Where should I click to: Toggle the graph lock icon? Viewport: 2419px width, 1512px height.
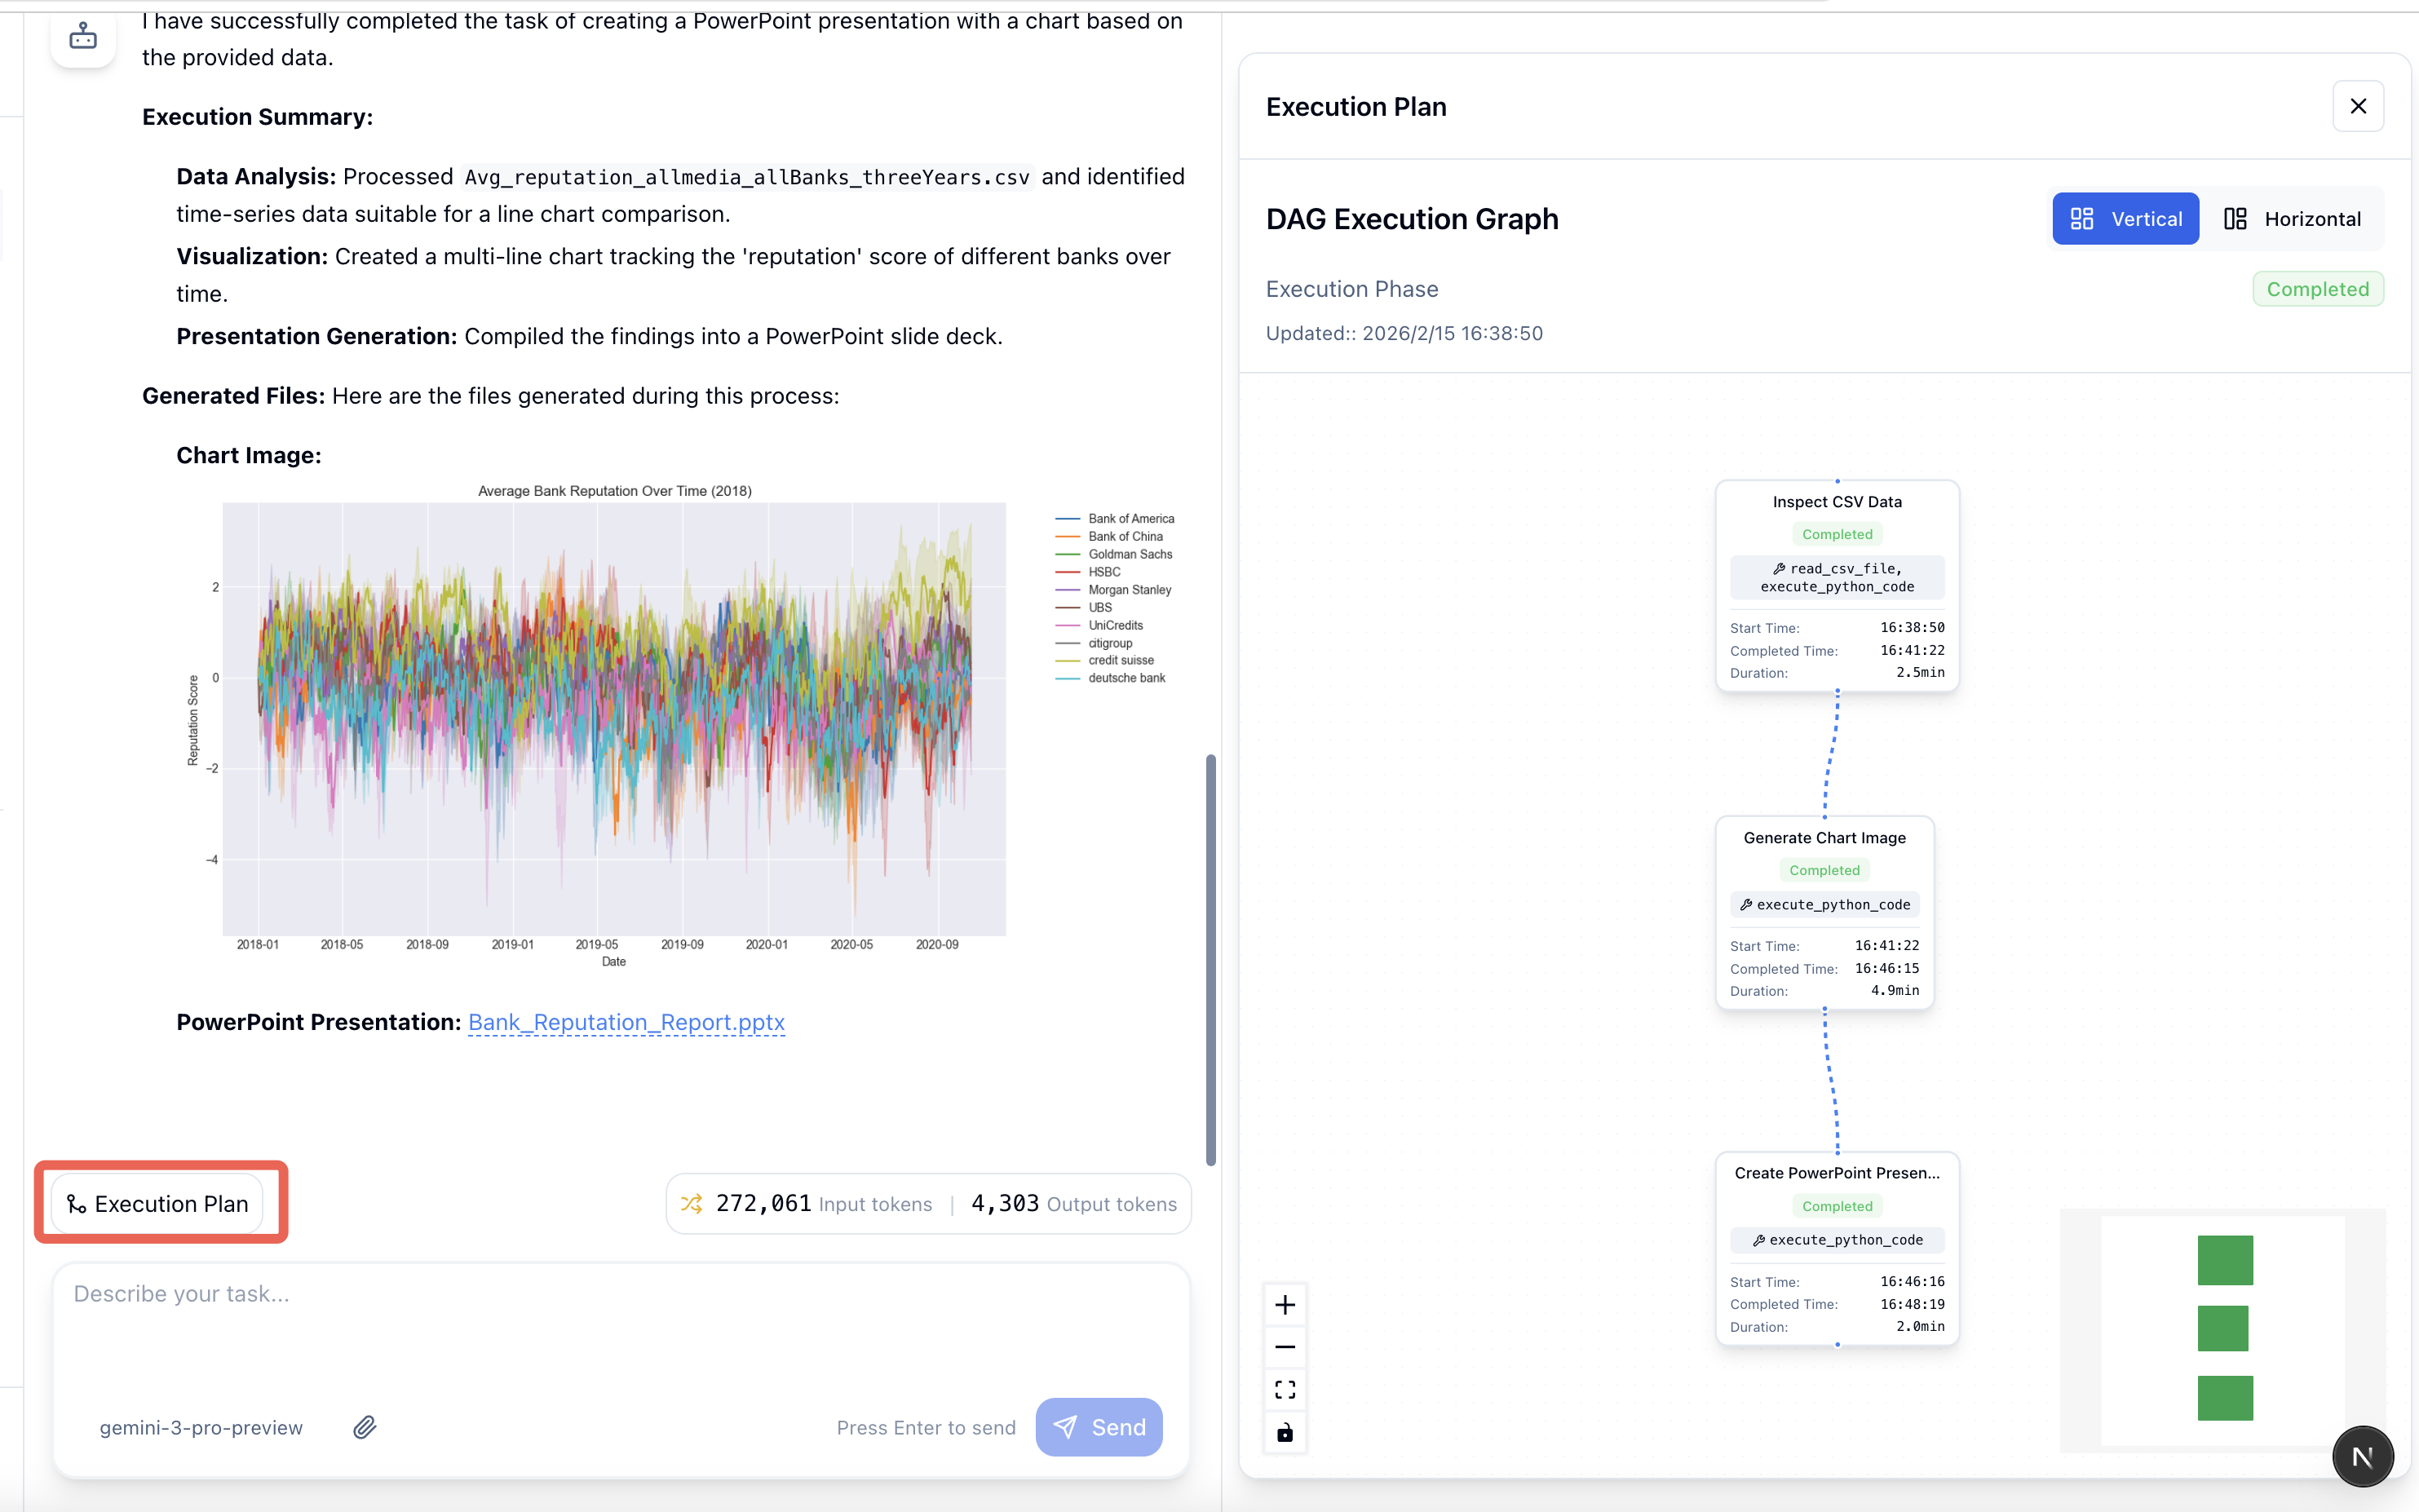[x=1285, y=1433]
